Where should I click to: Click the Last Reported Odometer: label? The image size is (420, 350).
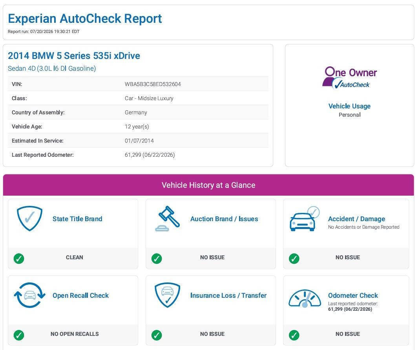coord(43,155)
